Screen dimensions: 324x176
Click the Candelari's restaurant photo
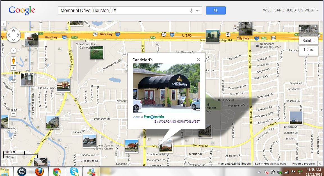166,88
